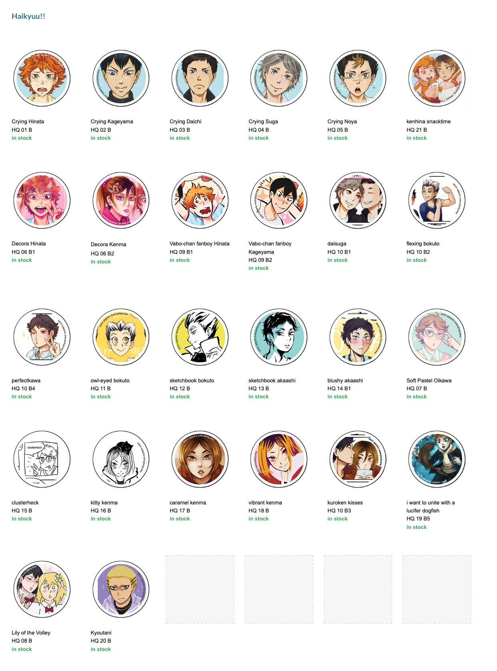Open the Decora Kenma badge picture

pyautogui.click(x=121, y=201)
